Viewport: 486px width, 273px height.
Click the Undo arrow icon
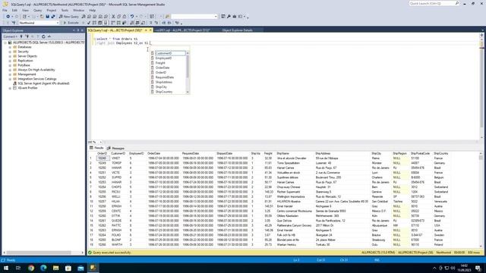(x=132, y=17)
